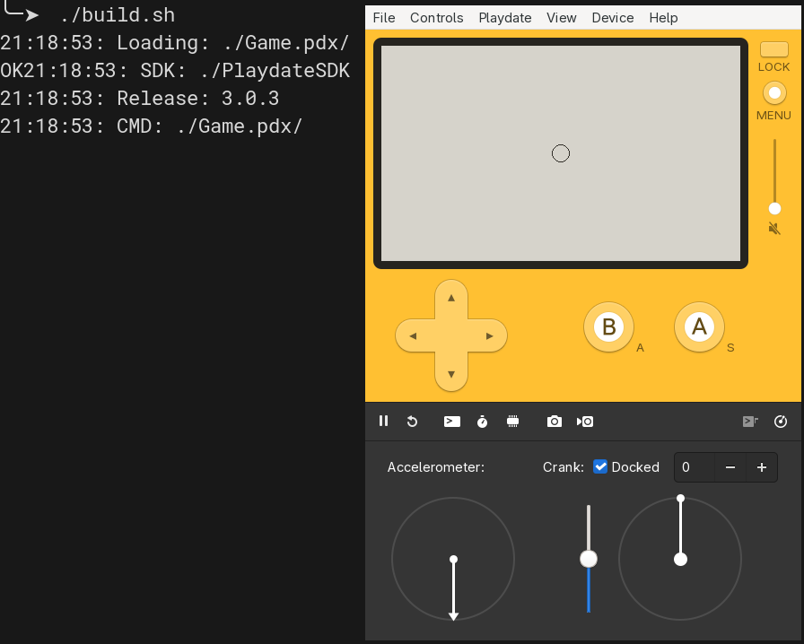
Task: Increment the crank angle with the plus stepper
Action: tap(762, 467)
